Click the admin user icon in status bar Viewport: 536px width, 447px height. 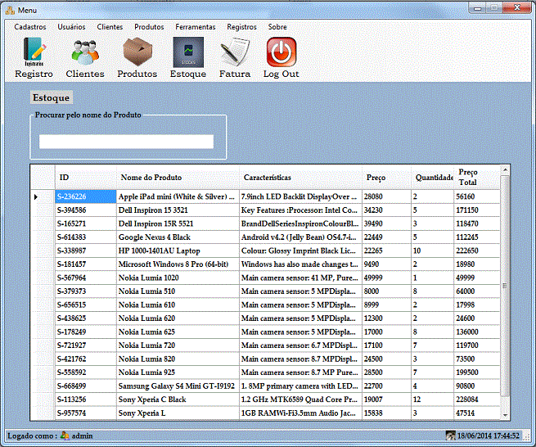coord(65,436)
